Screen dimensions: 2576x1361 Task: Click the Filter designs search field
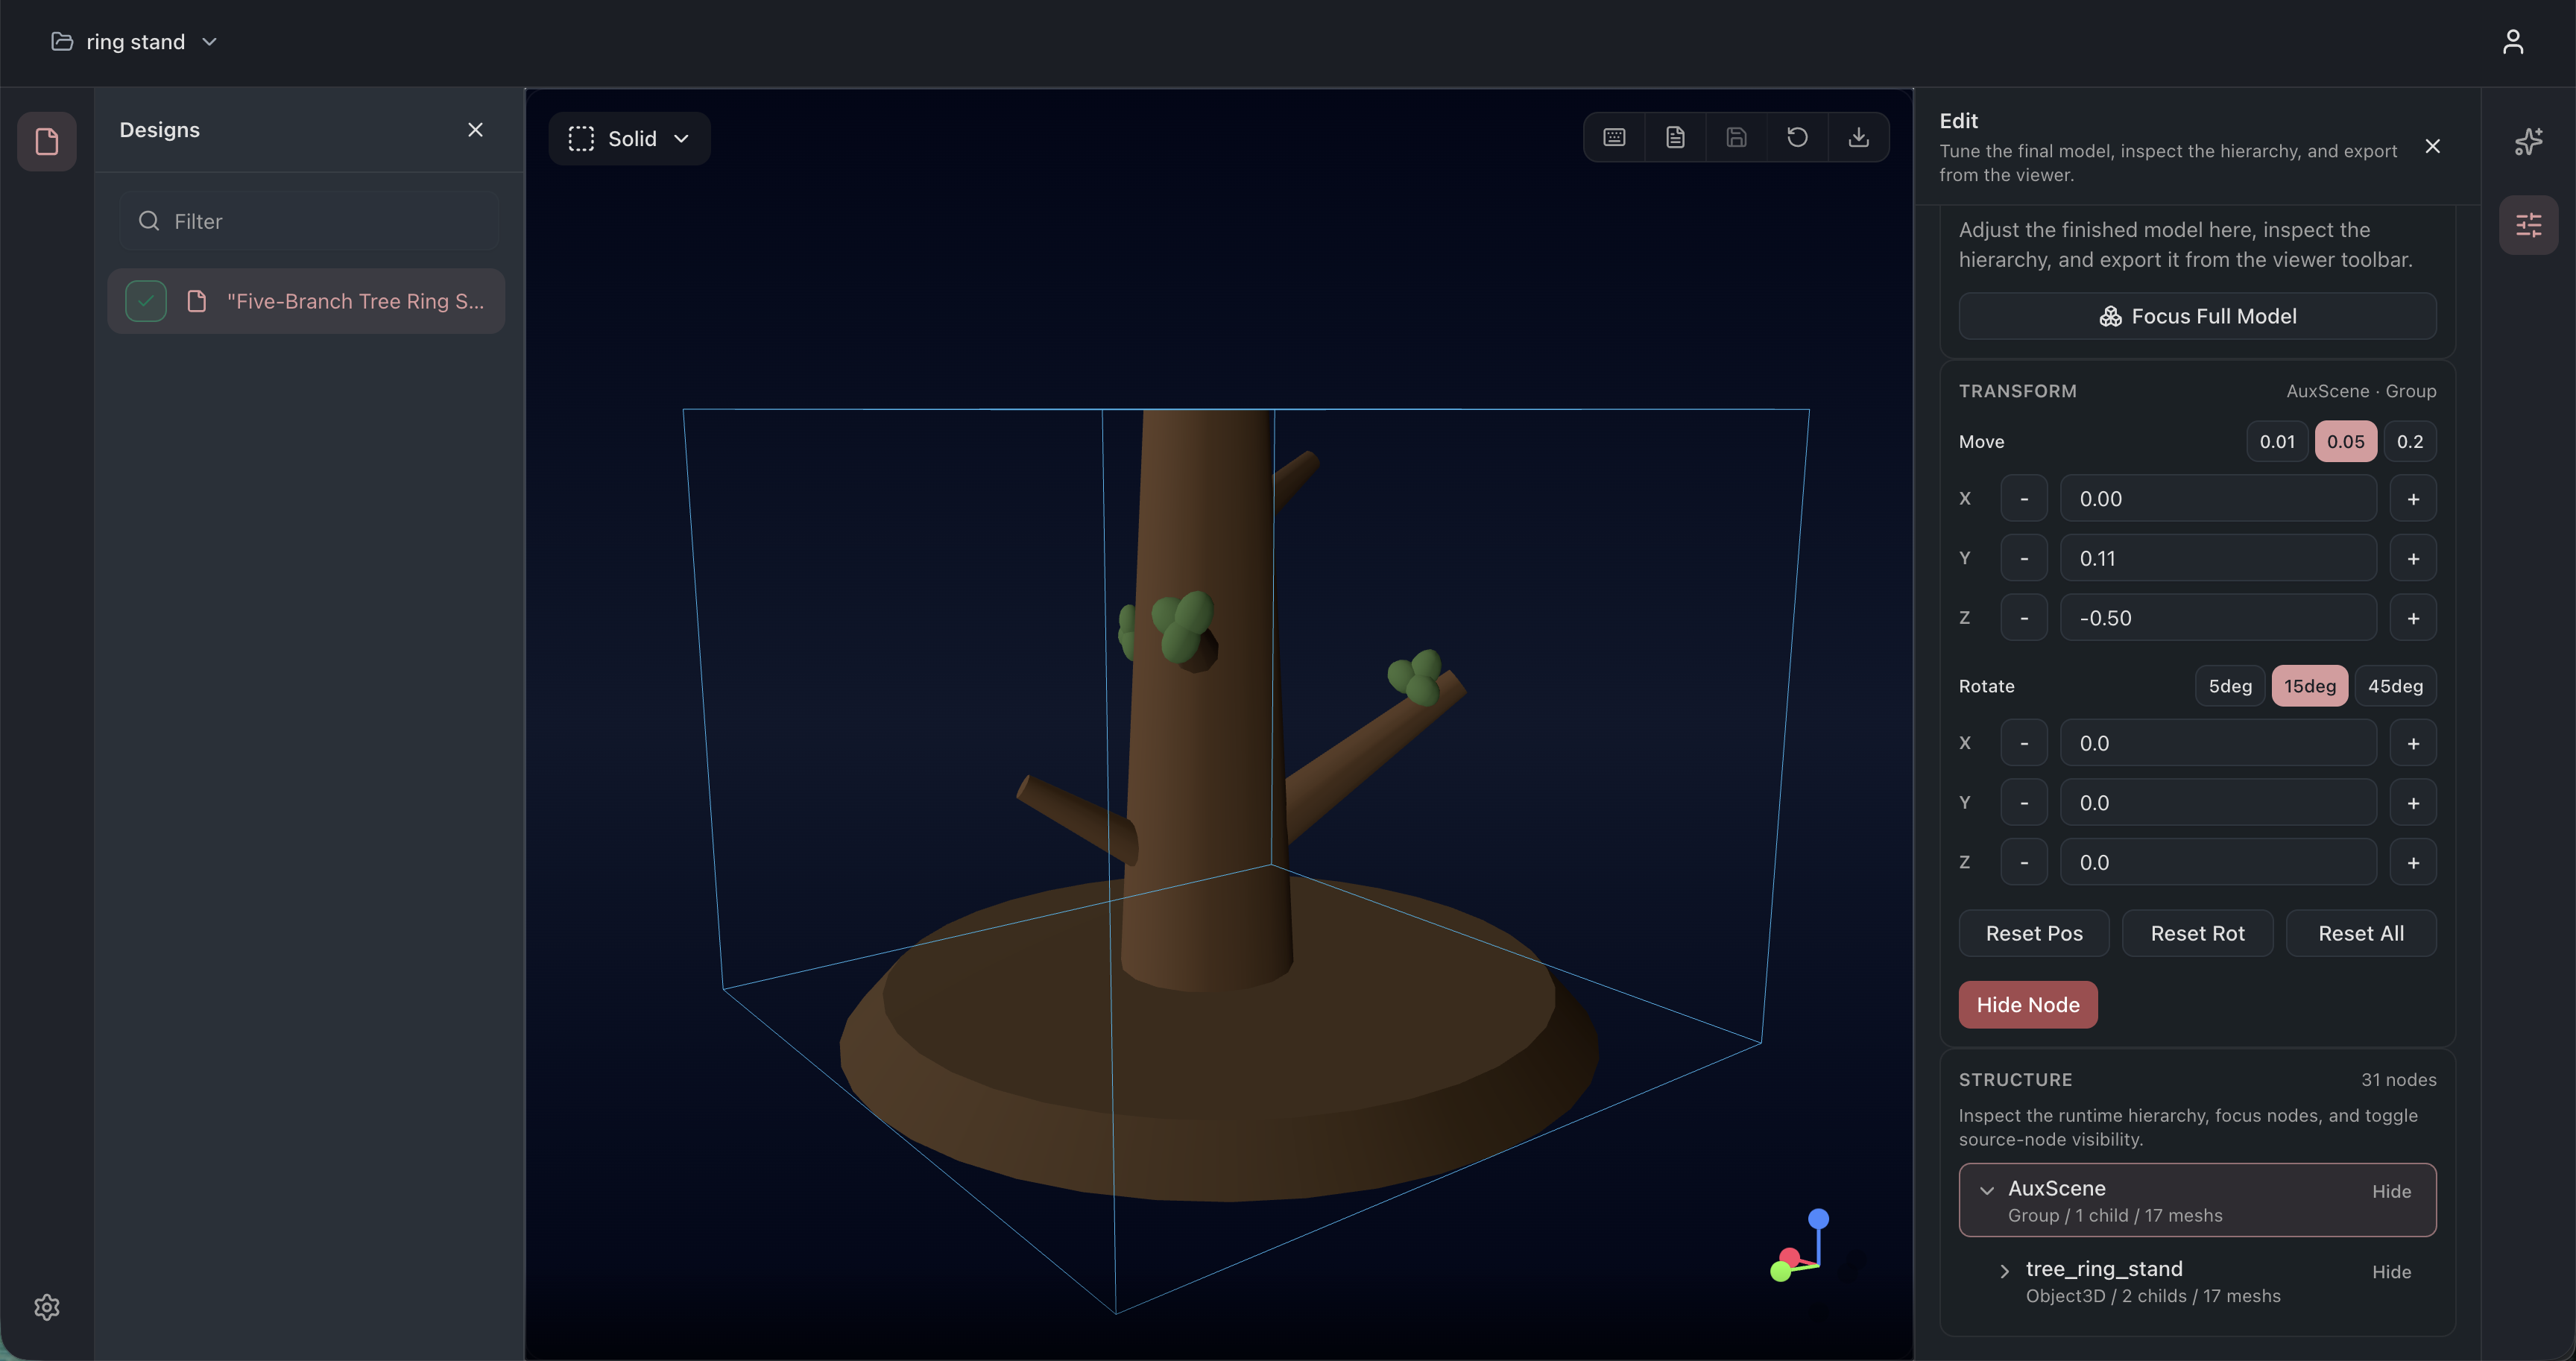point(310,221)
